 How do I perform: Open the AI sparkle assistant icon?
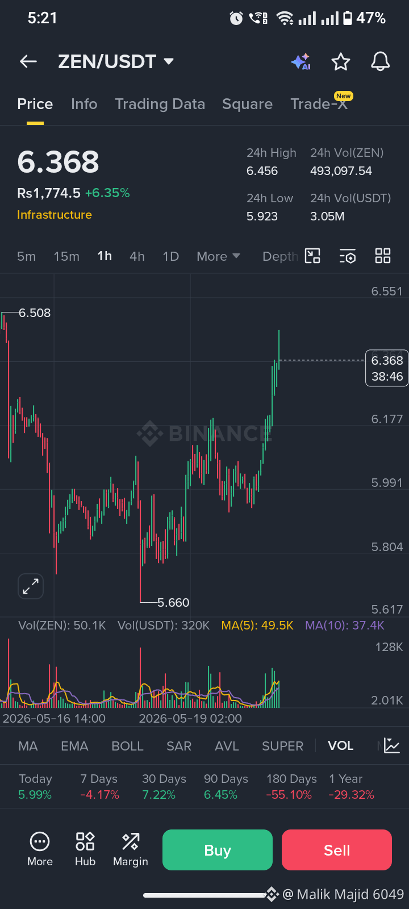pyautogui.click(x=301, y=61)
